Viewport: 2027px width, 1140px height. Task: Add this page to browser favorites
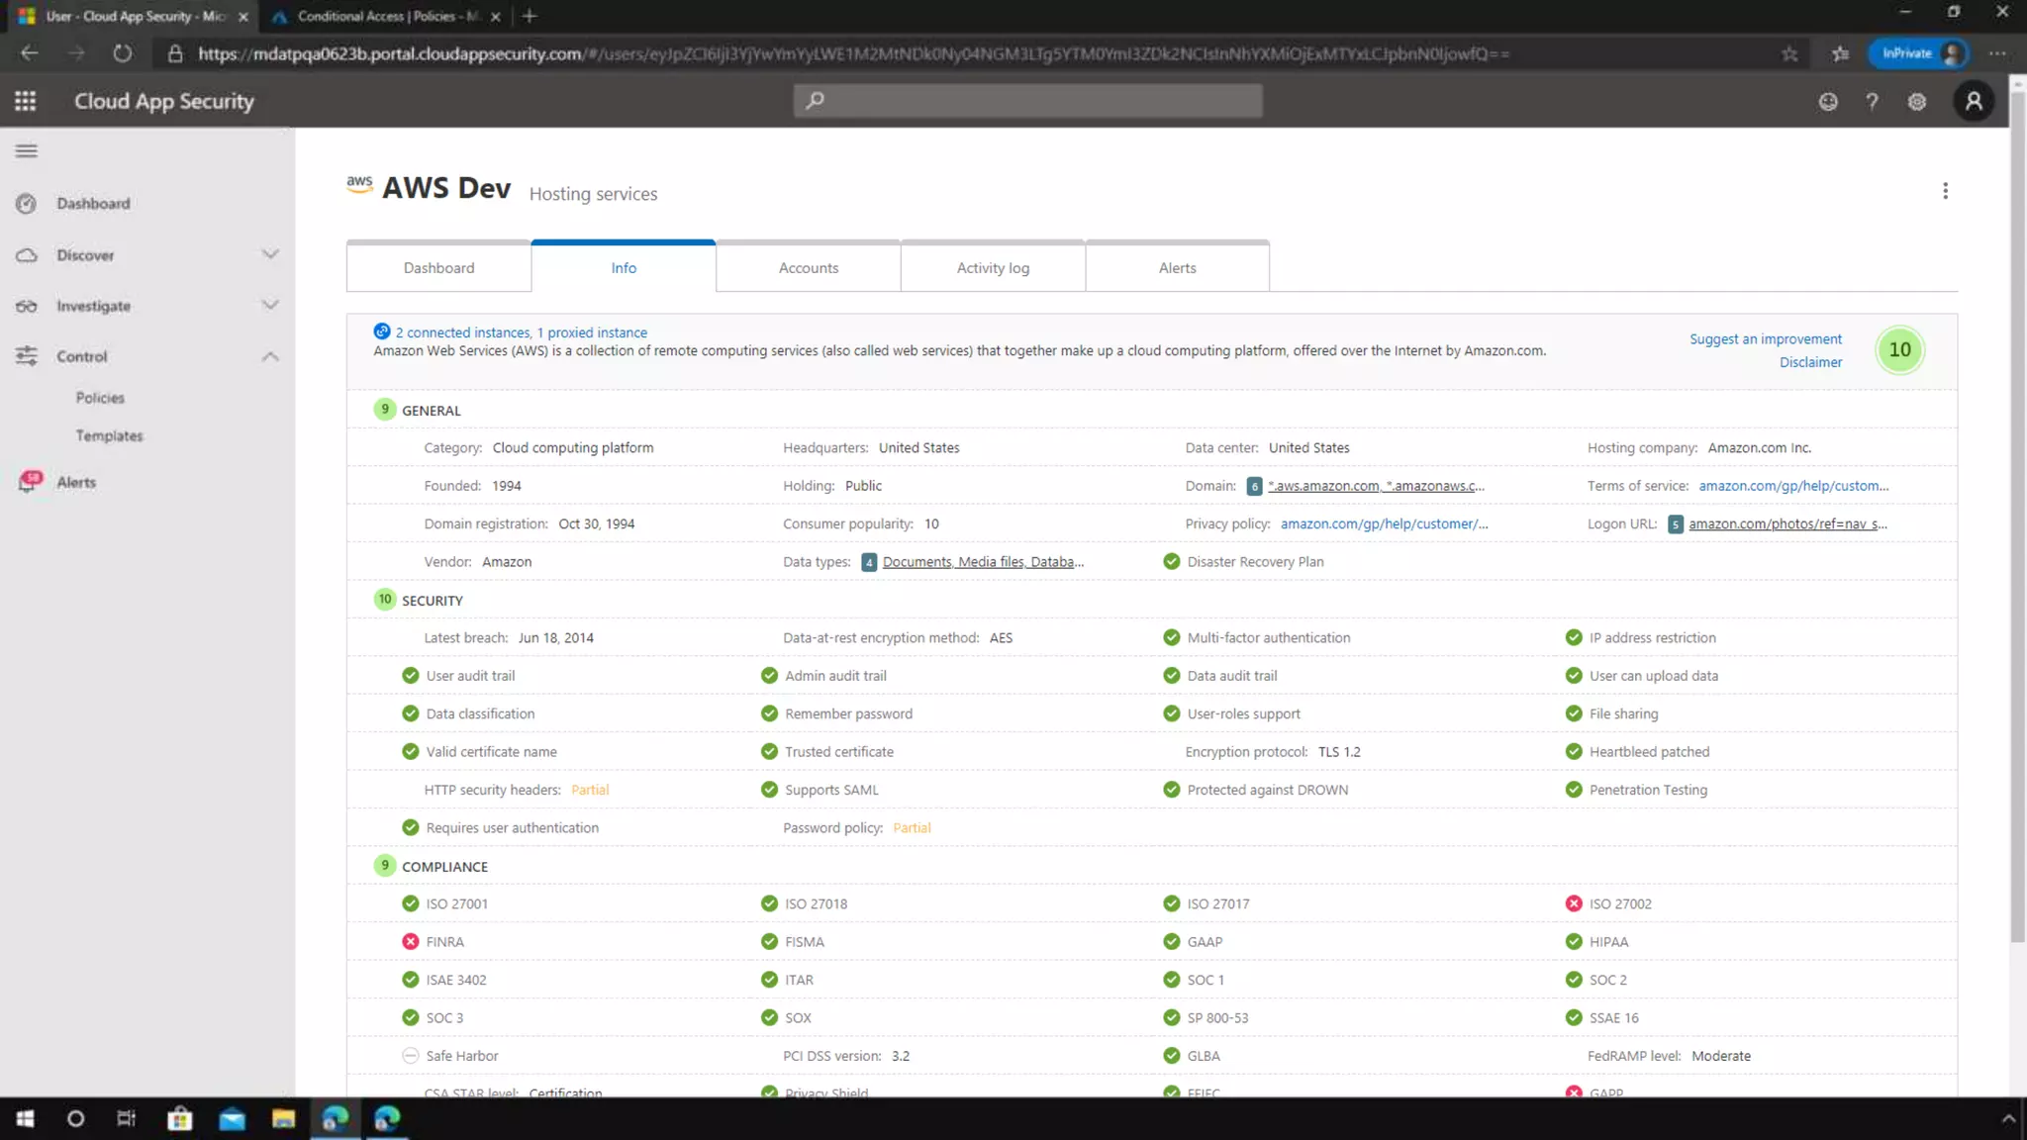click(1789, 54)
